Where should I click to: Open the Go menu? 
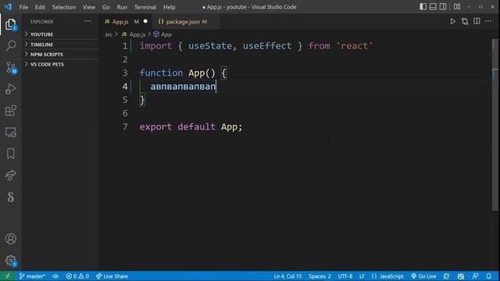point(106,7)
